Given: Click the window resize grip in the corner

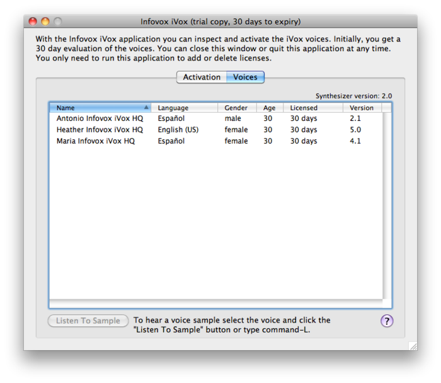Looking at the screenshot, I should tap(413, 346).
